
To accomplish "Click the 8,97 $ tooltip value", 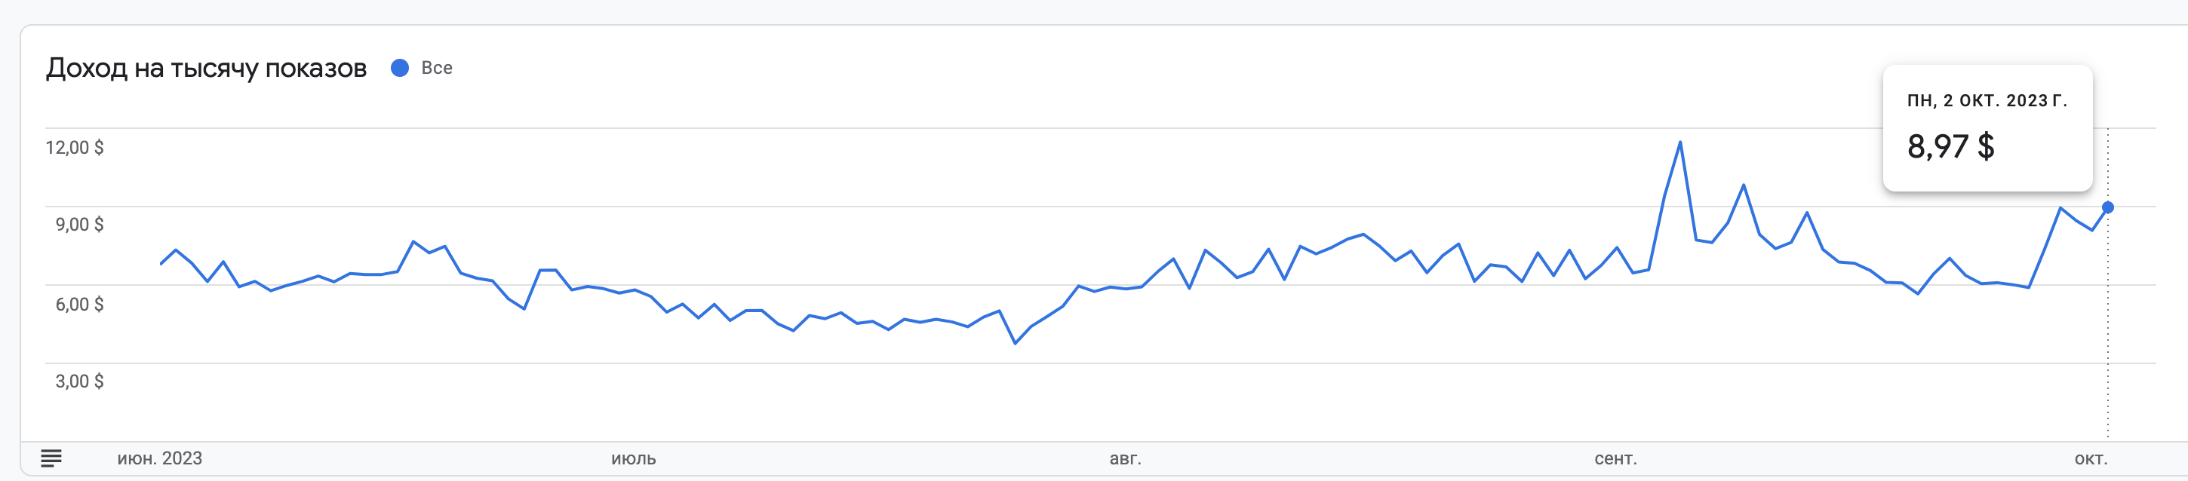I will (x=1950, y=147).
